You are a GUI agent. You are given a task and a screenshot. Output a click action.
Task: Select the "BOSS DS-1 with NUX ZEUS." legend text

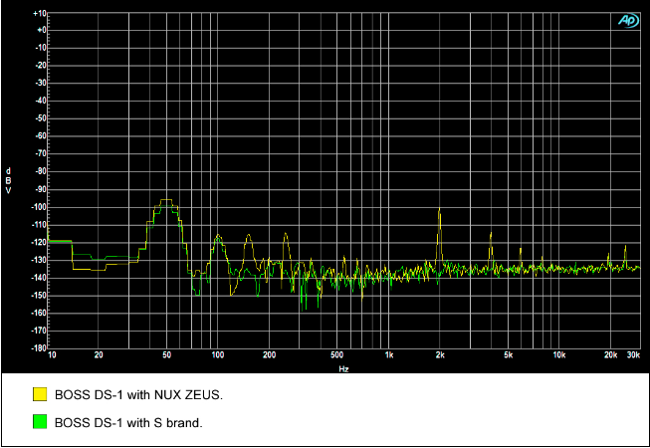(x=137, y=395)
